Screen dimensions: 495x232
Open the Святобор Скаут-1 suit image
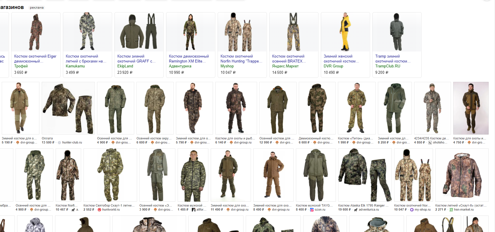(110, 175)
